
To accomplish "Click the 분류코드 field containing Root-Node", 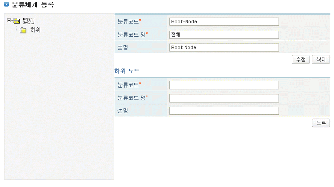I will pos(224,22).
